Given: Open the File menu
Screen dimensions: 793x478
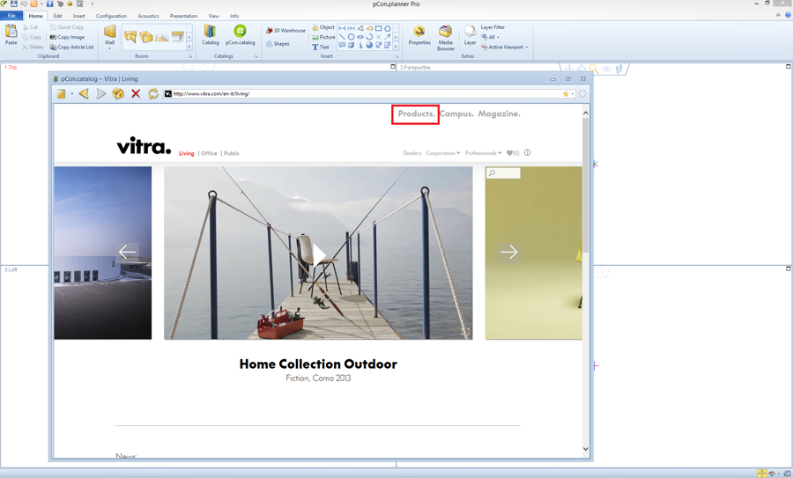Looking at the screenshot, I should (11, 16).
